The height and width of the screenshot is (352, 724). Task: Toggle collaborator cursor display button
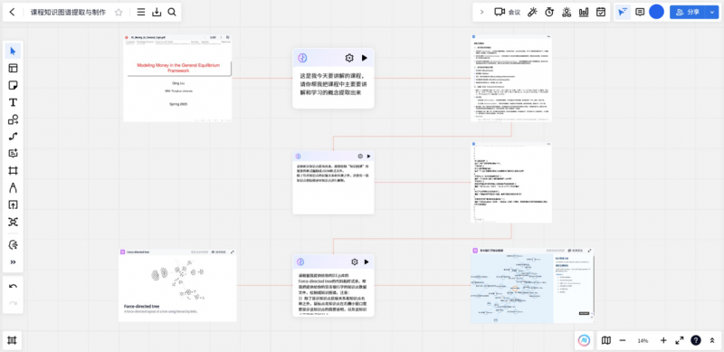click(623, 12)
